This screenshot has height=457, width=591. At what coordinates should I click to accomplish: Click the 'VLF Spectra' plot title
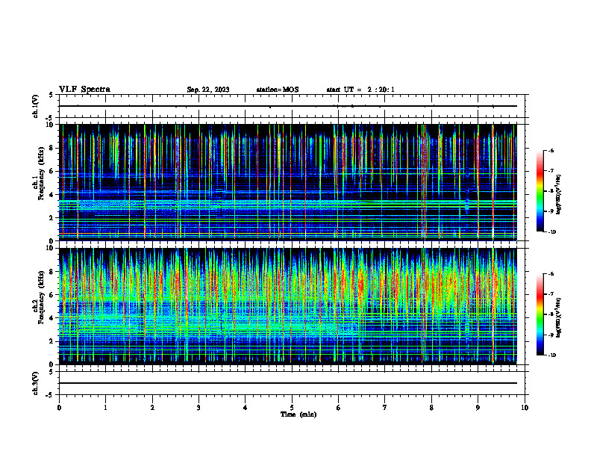pos(84,90)
